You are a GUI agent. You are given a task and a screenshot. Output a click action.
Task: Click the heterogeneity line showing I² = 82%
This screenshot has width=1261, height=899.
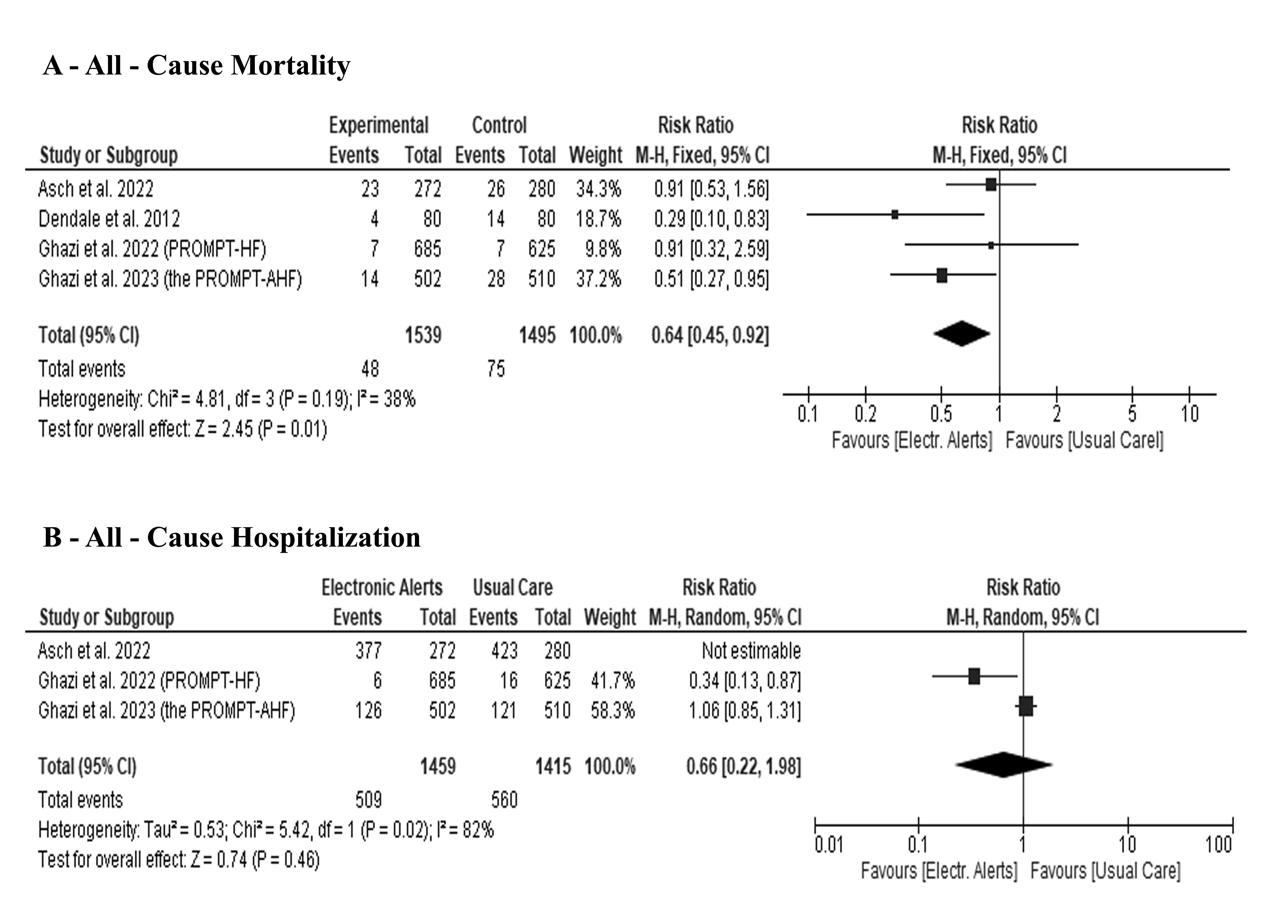[x=266, y=830]
